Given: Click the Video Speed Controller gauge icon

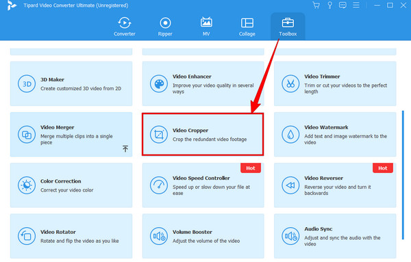Looking at the screenshot, I should pos(159,185).
